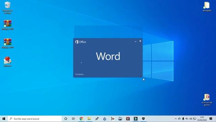Expand the hidden system tray icons chevron

tap(175, 119)
